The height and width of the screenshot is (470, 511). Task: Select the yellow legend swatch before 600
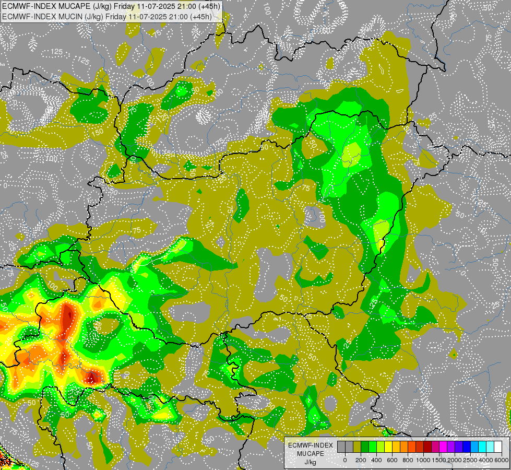click(388, 447)
